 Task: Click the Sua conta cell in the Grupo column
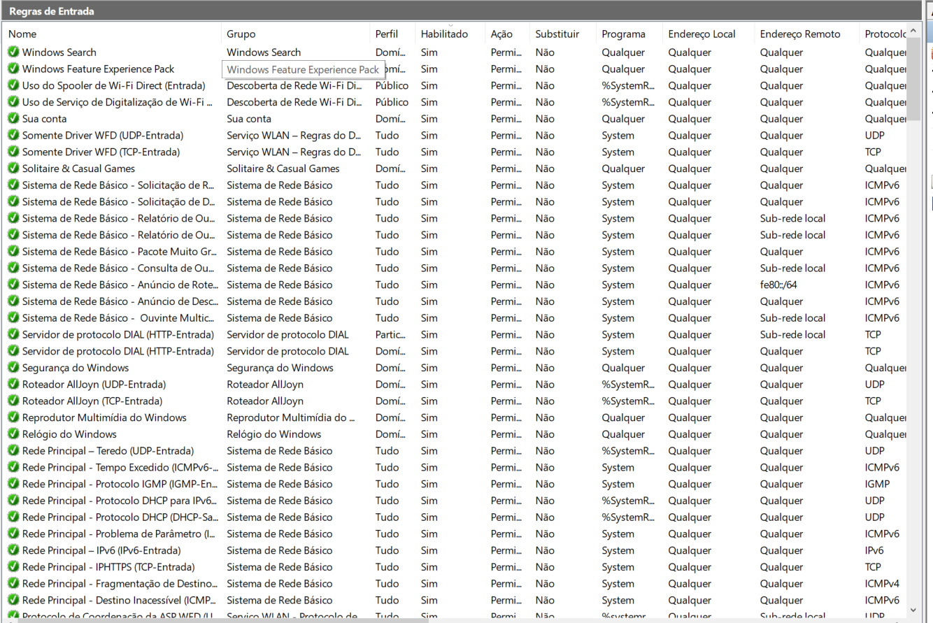[249, 119]
